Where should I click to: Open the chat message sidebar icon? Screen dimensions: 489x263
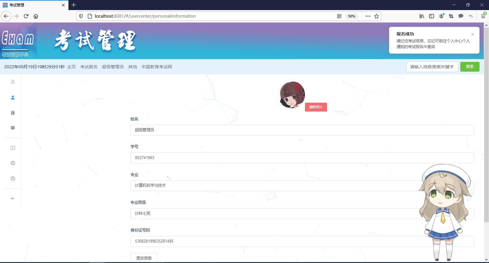click(x=13, y=128)
